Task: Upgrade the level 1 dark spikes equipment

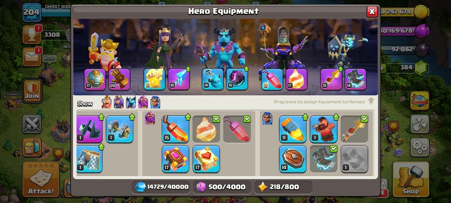Action: click(x=90, y=129)
